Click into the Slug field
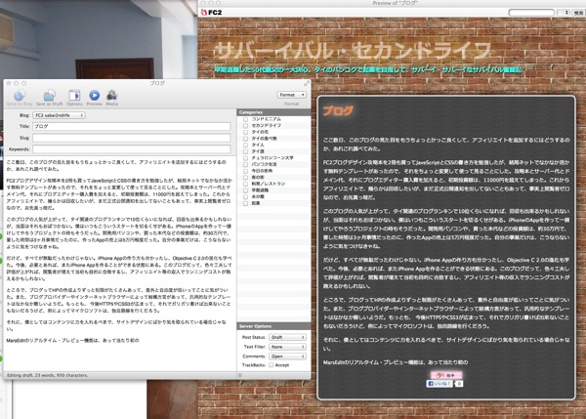Viewport: 586px width, 419px height. pyautogui.click(x=132, y=138)
